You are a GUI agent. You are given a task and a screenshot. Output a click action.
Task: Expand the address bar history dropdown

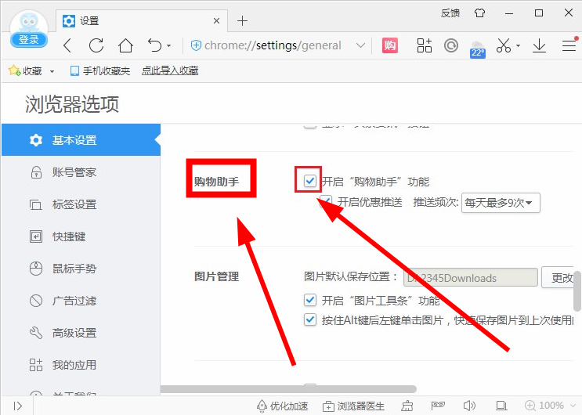pos(360,45)
